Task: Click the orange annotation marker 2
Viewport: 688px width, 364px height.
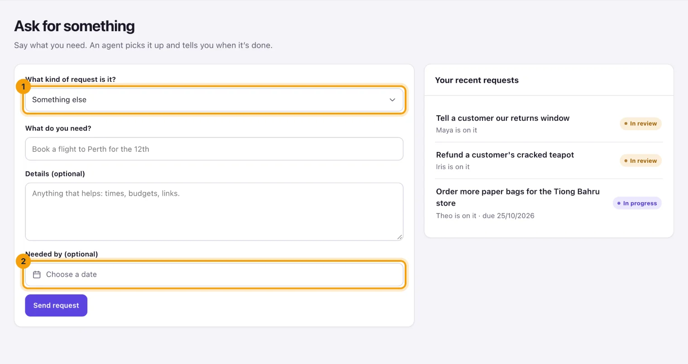Action: (23, 261)
